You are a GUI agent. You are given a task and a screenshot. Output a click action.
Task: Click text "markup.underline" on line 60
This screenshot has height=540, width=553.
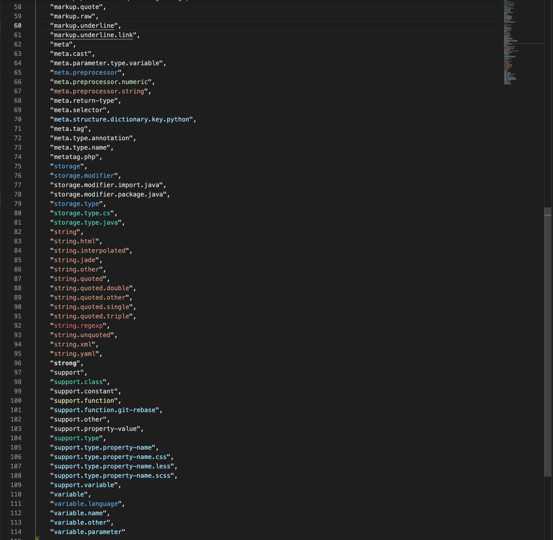point(84,25)
